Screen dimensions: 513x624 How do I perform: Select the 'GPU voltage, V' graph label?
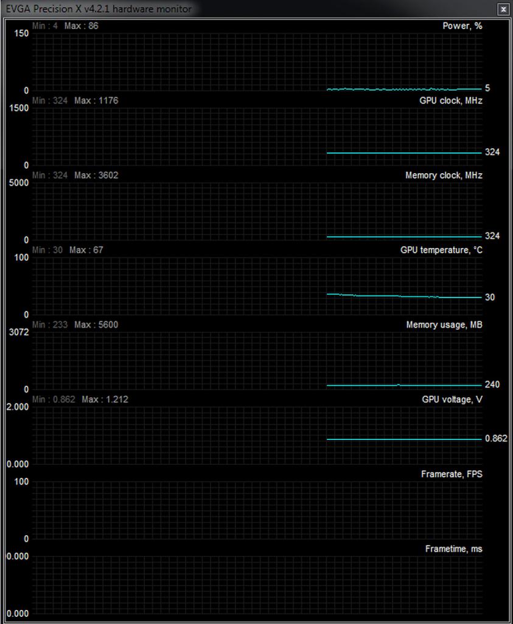pyautogui.click(x=452, y=400)
